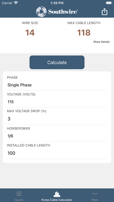This screenshot has height=202, width=114.
Task: Tap the share icon in header
Action: click(104, 12)
